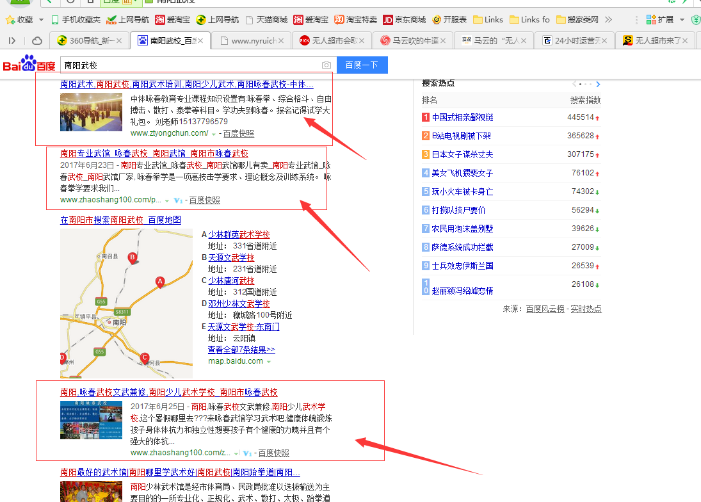Expand dropdown arrow after www.ztyongchun.com URL

[x=214, y=134]
